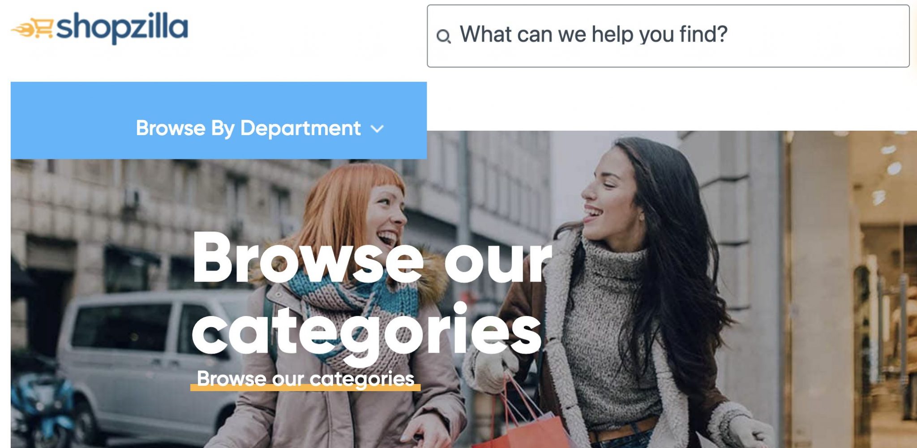The width and height of the screenshot is (917, 448).
Task: Select the orange underline beneath the categories link
Action: [305, 388]
